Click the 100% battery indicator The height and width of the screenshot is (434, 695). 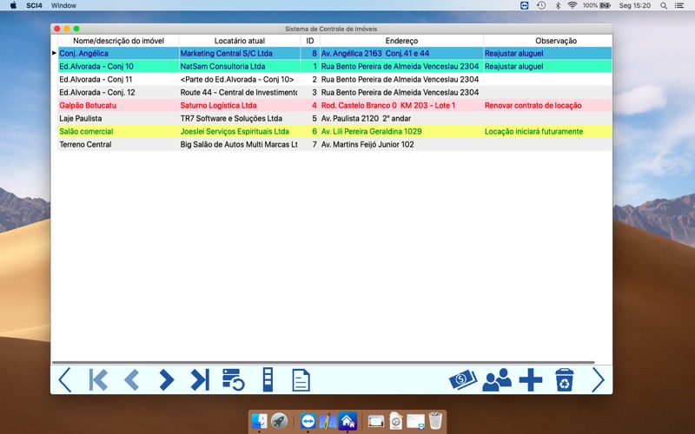tap(596, 5)
